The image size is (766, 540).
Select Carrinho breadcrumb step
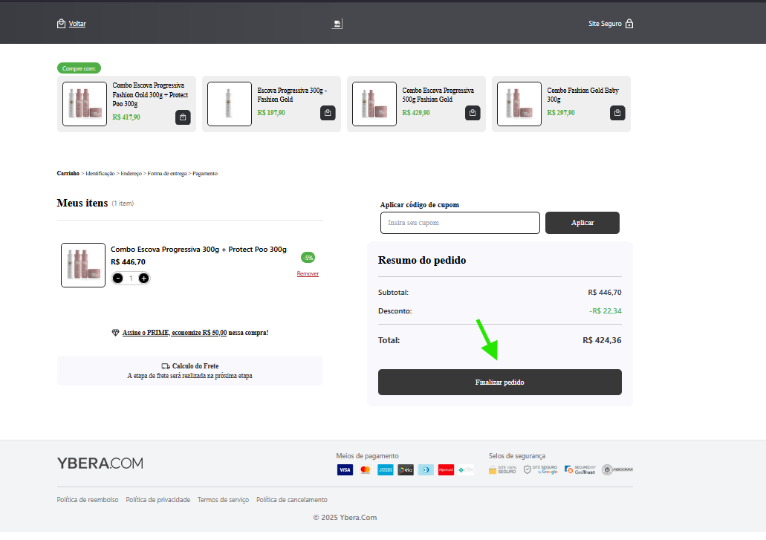click(x=68, y=173)
